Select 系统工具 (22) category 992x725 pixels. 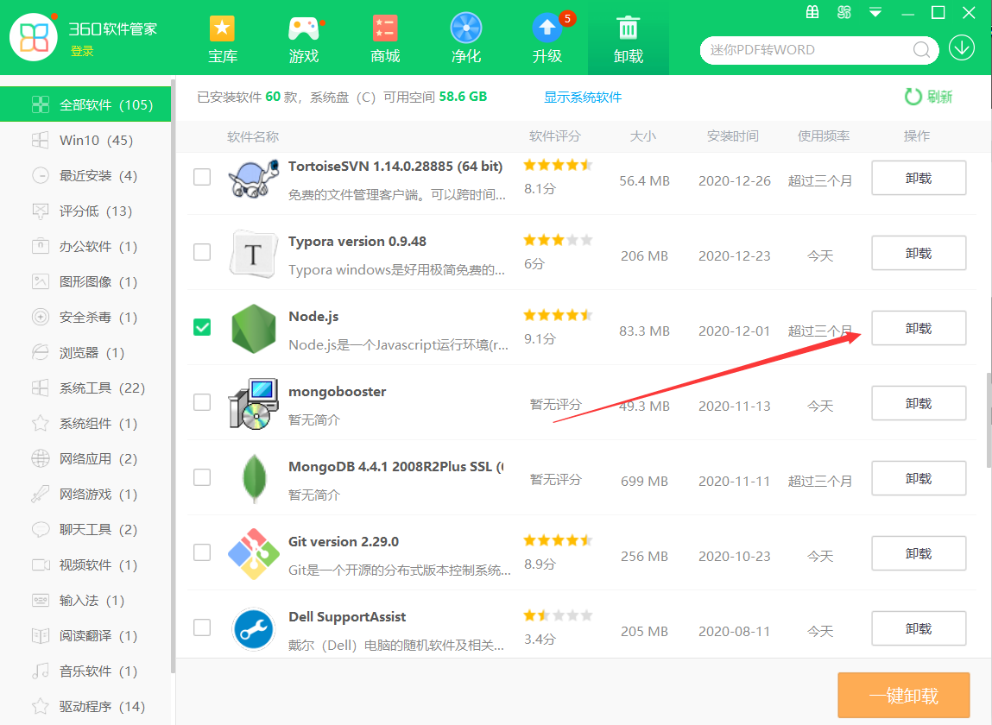pos(85,388)
